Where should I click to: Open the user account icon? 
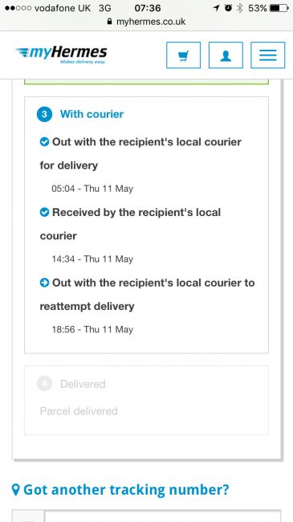point(226,55)
